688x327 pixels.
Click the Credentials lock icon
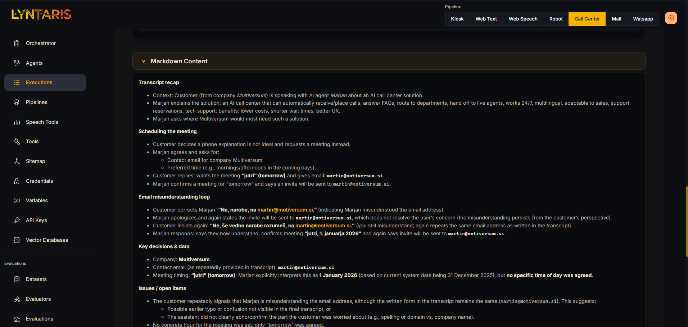click(17, 181)
